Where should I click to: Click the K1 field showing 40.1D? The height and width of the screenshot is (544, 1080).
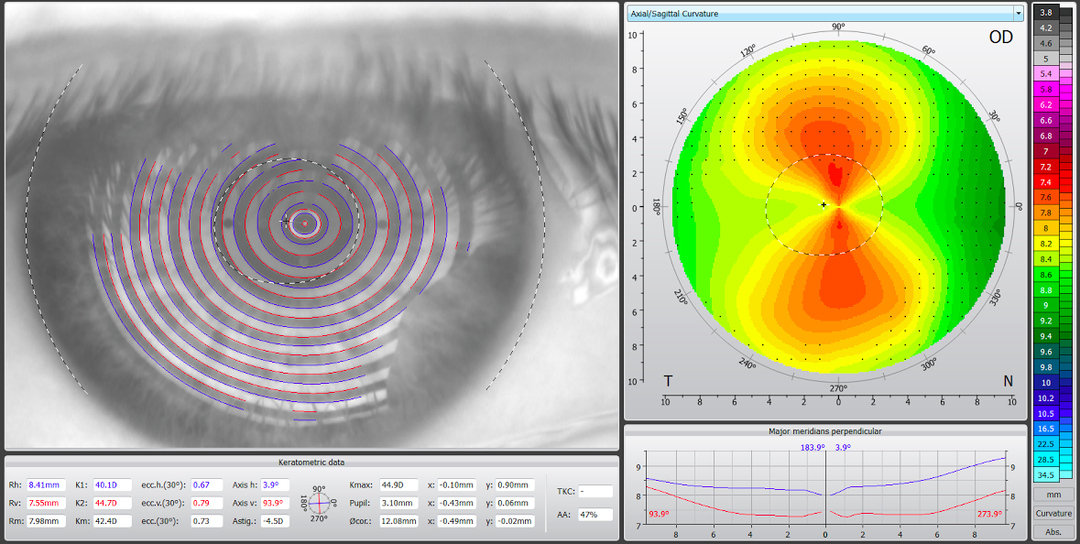[112, 484]
